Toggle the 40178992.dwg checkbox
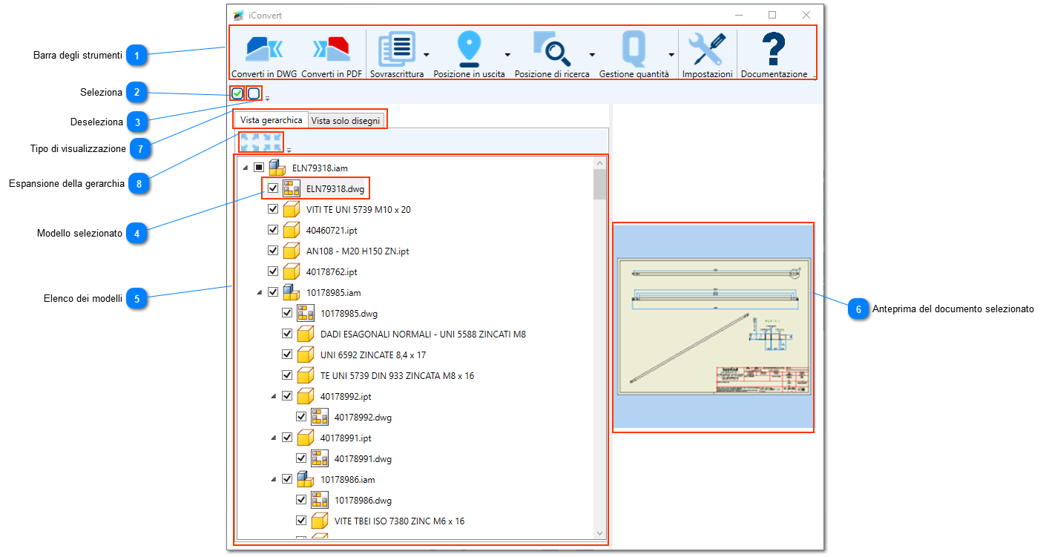The height and width of the screenshot is (557, 1046). pyautogui.click(x=301, y=417)
